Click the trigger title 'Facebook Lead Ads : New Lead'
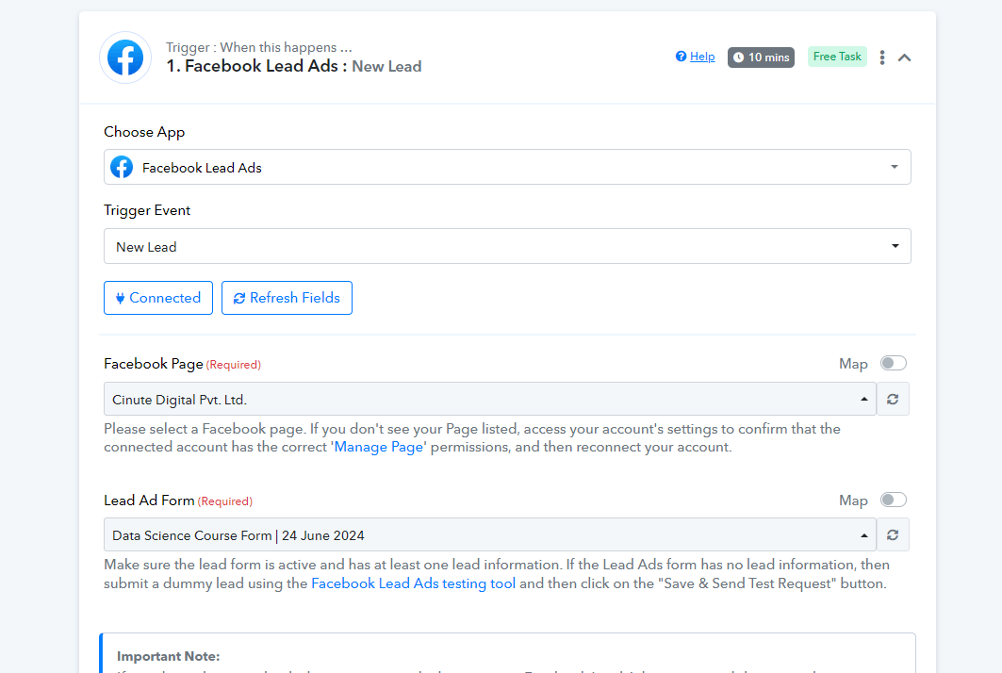This screenshot has height=673, width=1002. 294,66
